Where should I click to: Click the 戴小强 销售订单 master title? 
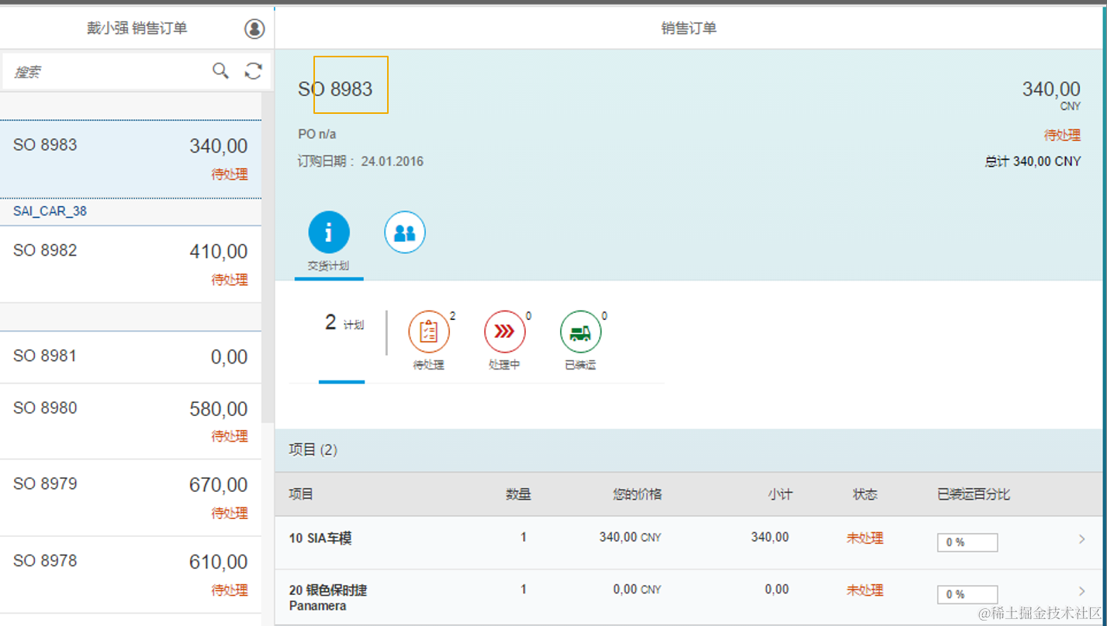[x=137, y=29]
